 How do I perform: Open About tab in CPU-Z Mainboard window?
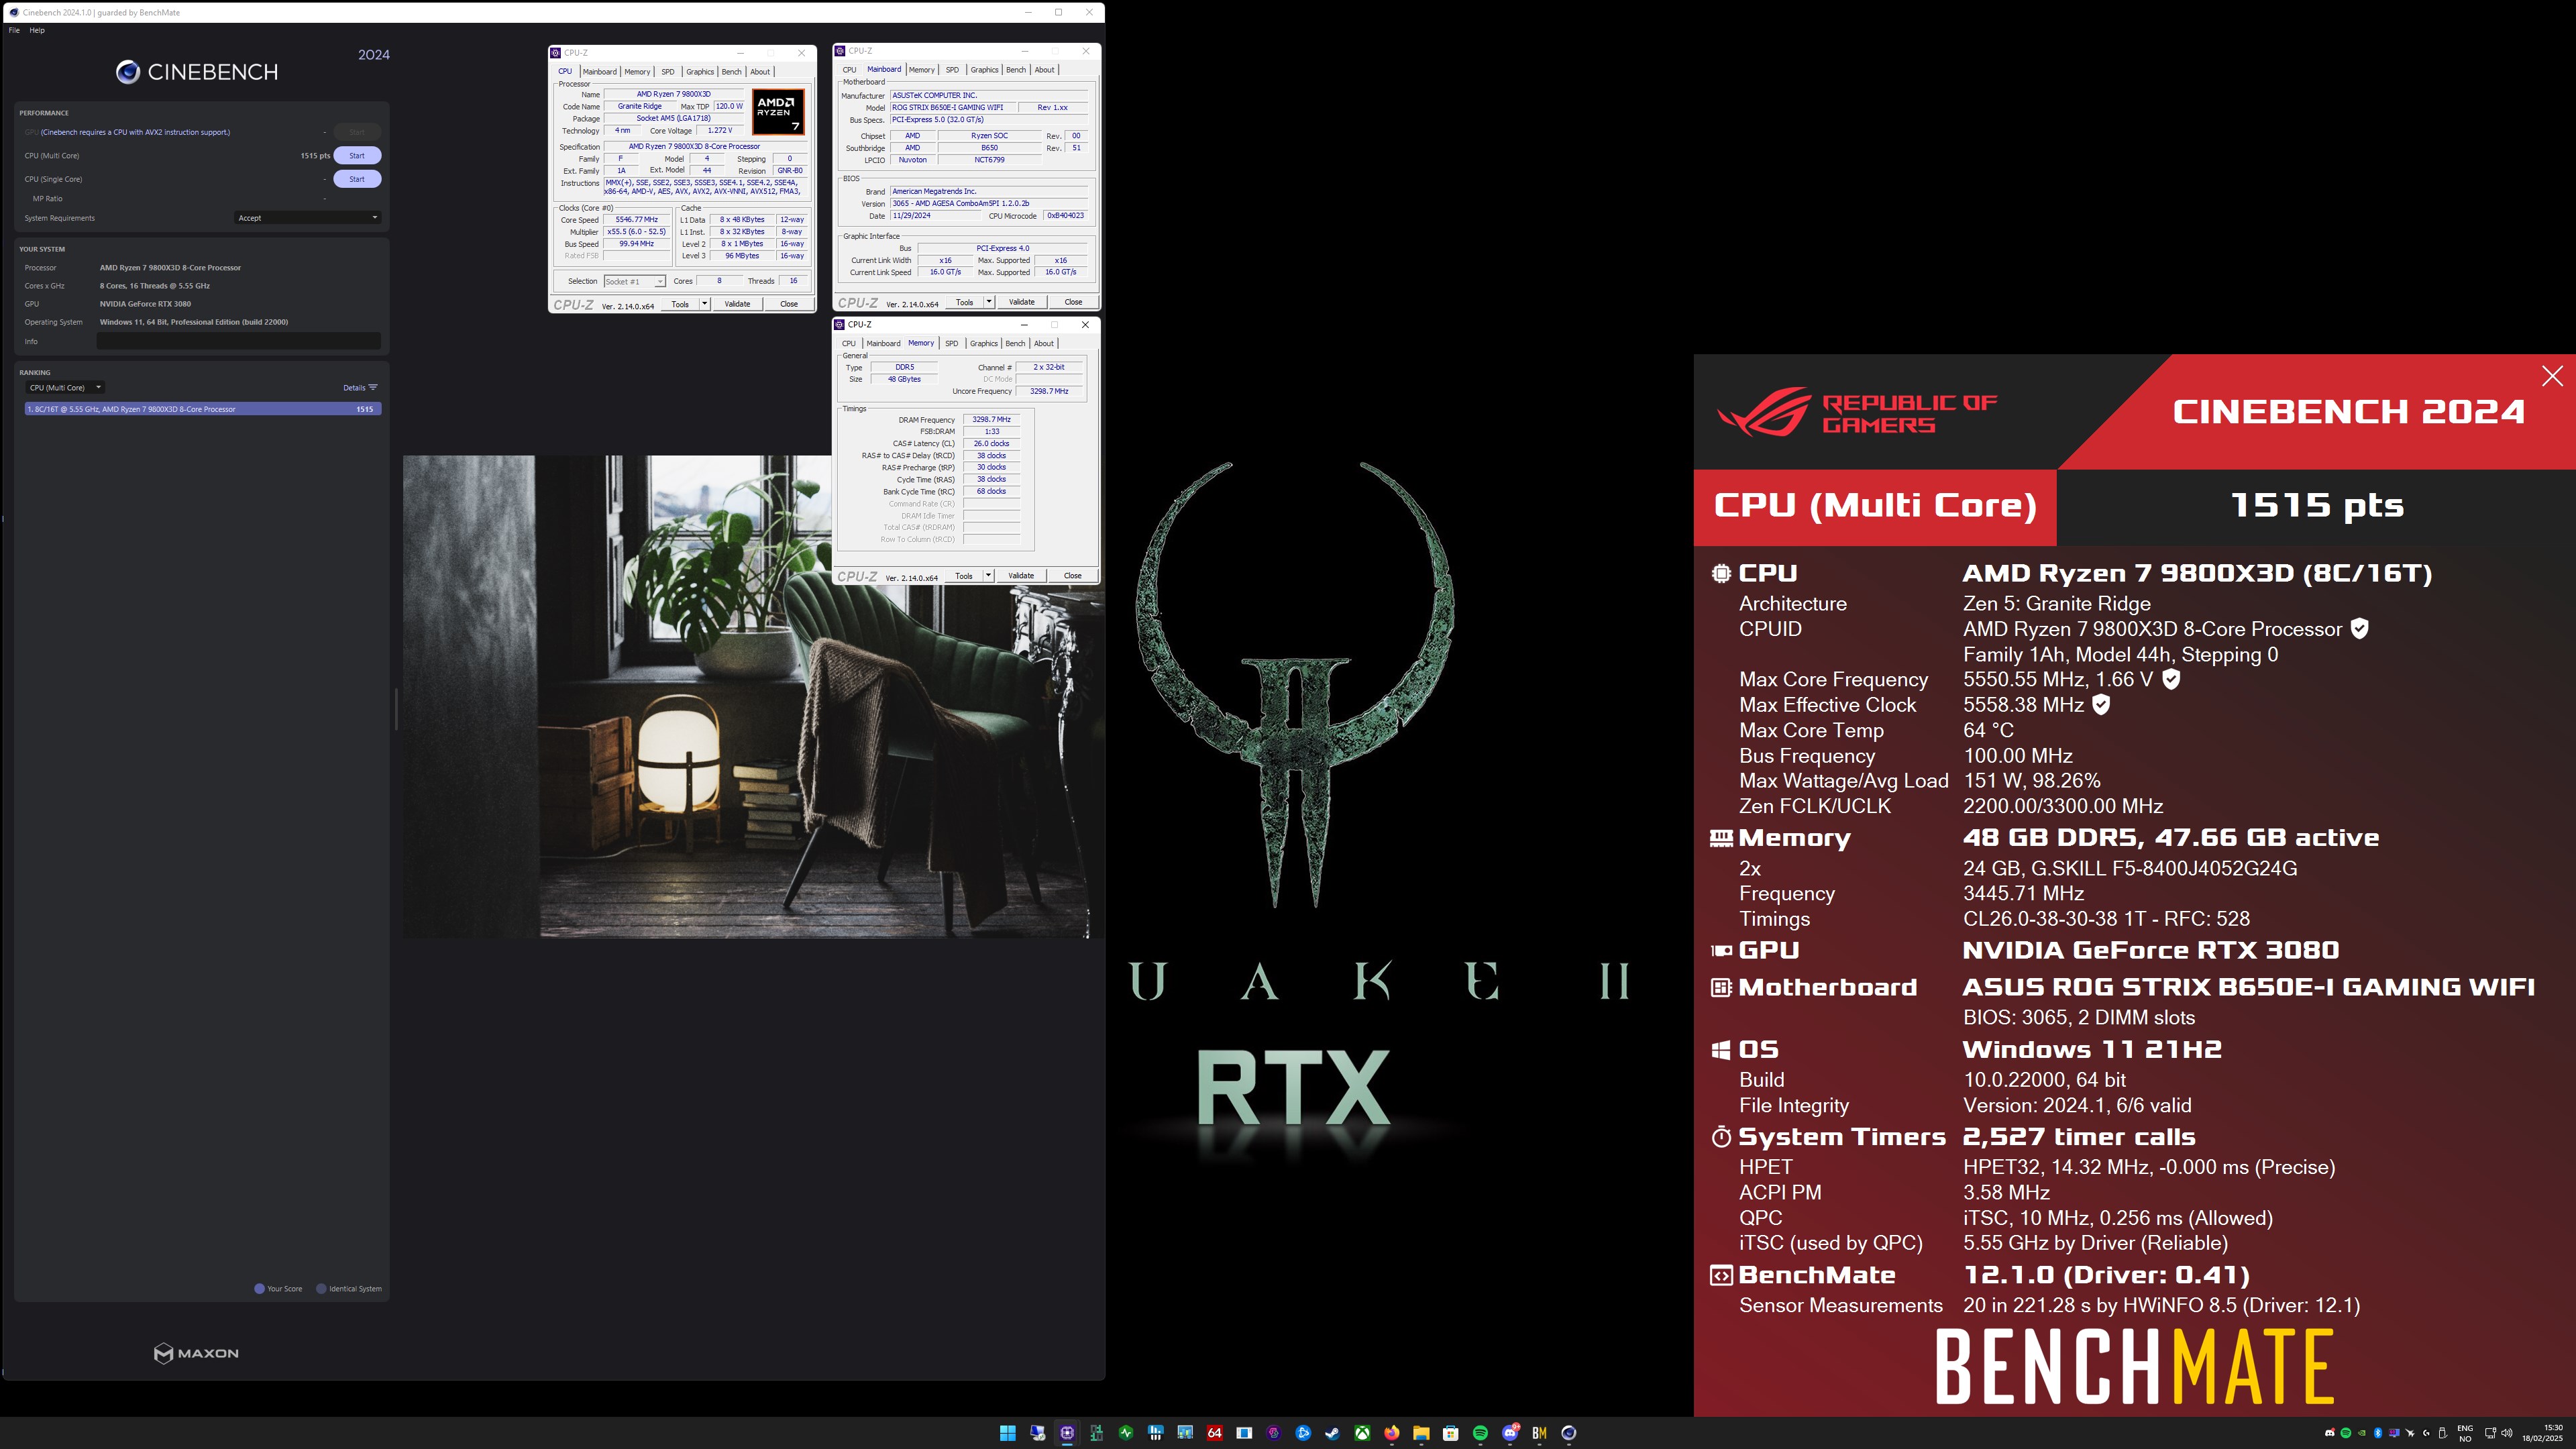coord(1044,70)
